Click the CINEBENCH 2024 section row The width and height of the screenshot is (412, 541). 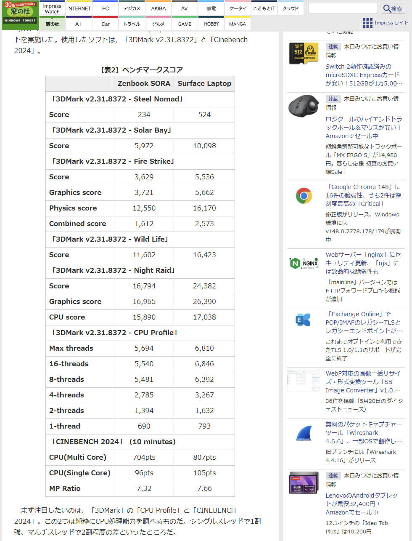[x=140, y=442]
